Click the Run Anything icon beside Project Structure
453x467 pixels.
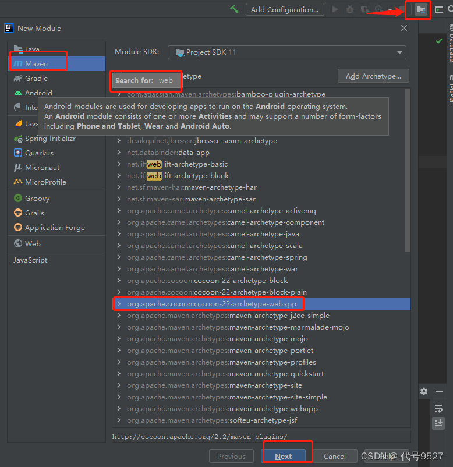(x=438, y=9)
